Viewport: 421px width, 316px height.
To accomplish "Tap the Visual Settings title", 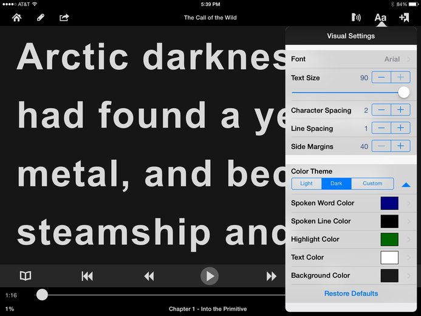I will 351,36.
